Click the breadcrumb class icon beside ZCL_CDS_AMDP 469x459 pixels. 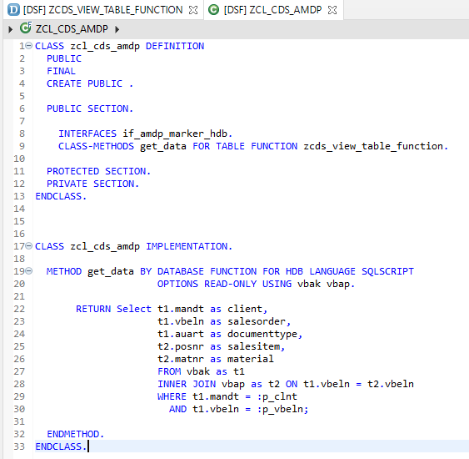point(26,28)
